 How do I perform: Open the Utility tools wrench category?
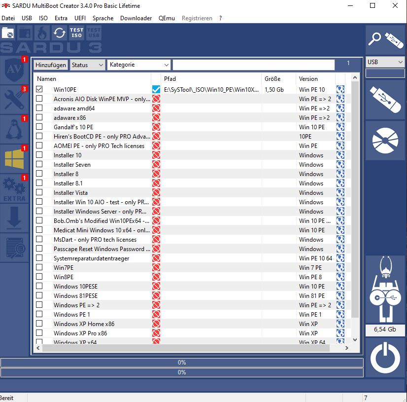coord(14,100)
